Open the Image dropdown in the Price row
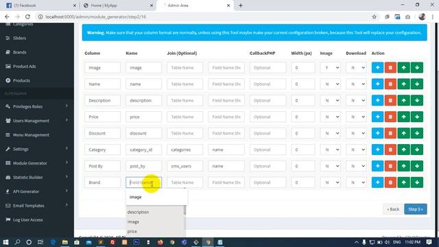439x247 pixels. pyautogui.click(x=331, y=117)
